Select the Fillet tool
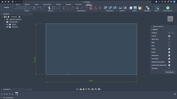The height and width of the screenshot is (99, 177). pyautogui.click(x=44, y=8)
